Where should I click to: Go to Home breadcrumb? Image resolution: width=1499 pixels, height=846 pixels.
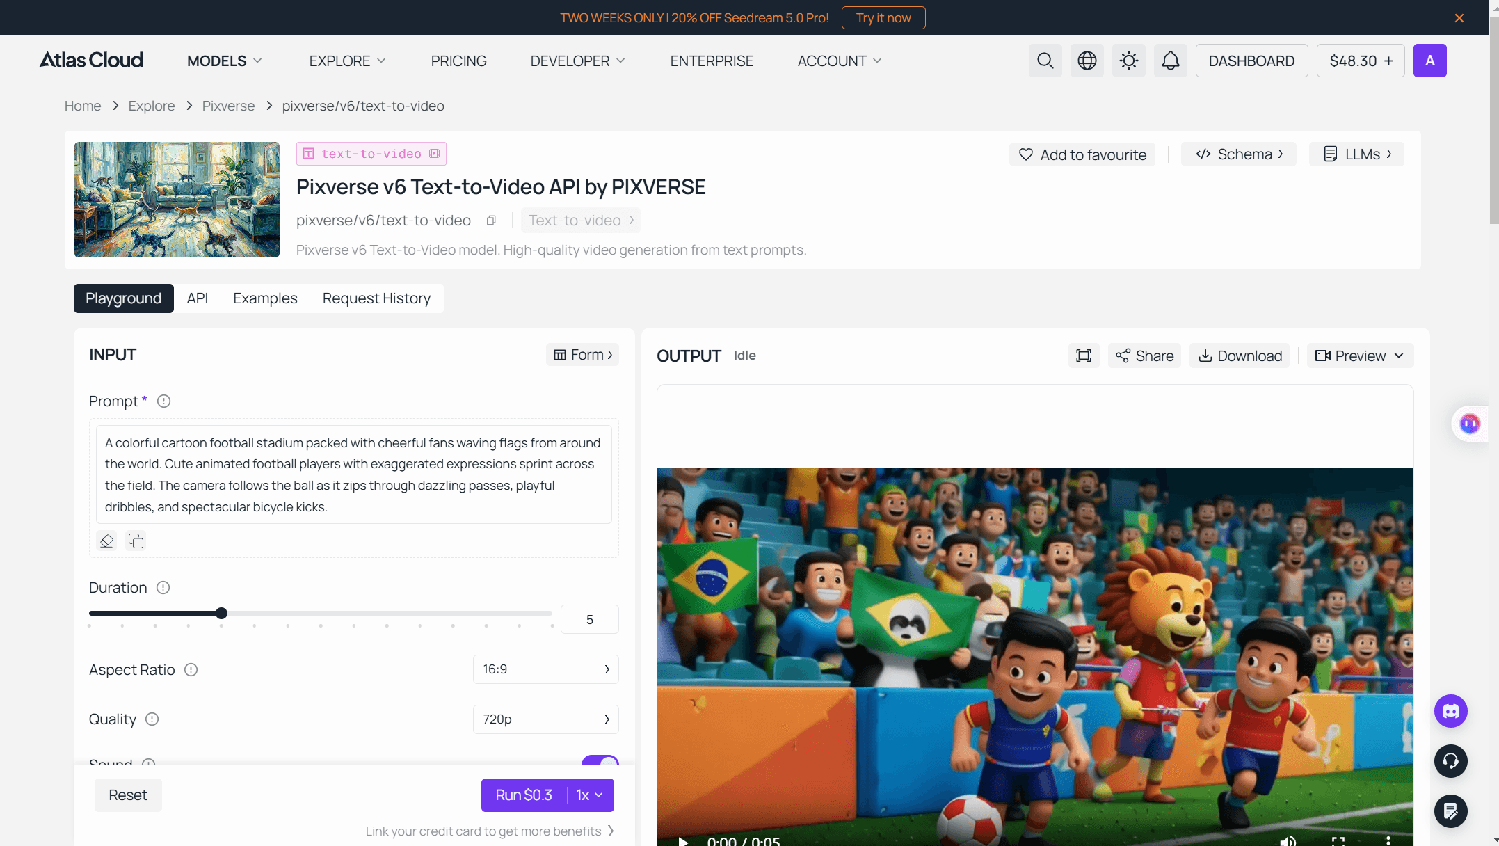83,106
